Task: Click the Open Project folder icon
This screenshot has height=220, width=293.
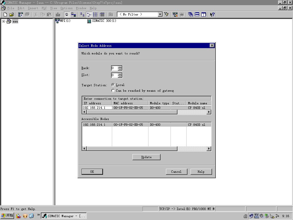Action: click(x=12, y=14)
